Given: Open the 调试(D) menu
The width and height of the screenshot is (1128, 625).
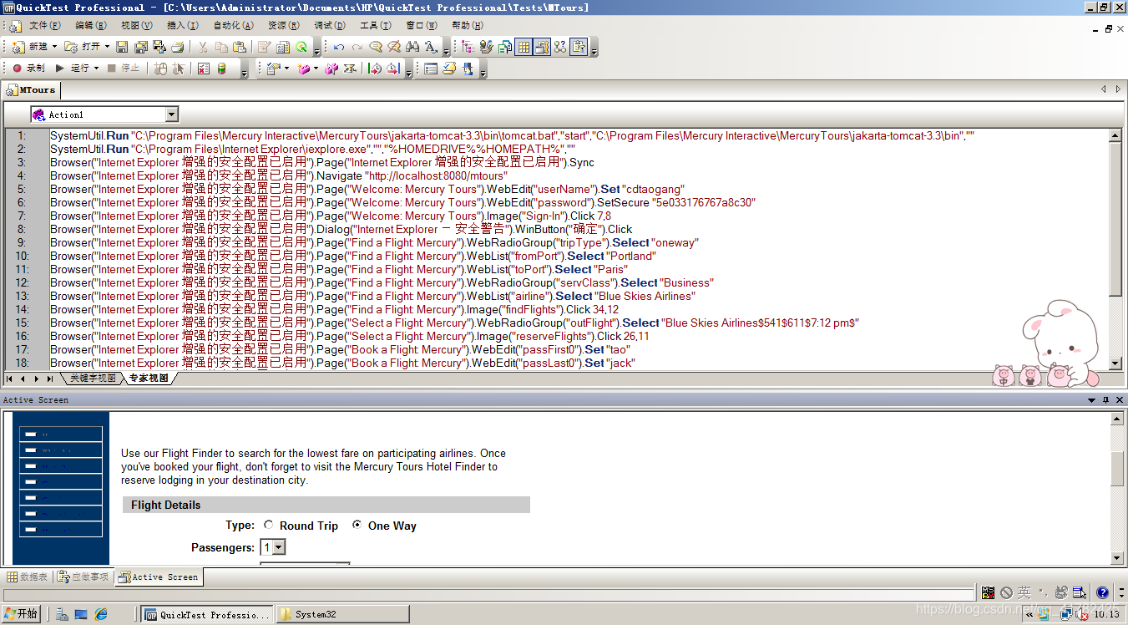Looking at the screenshot, I should click(329, 26).
